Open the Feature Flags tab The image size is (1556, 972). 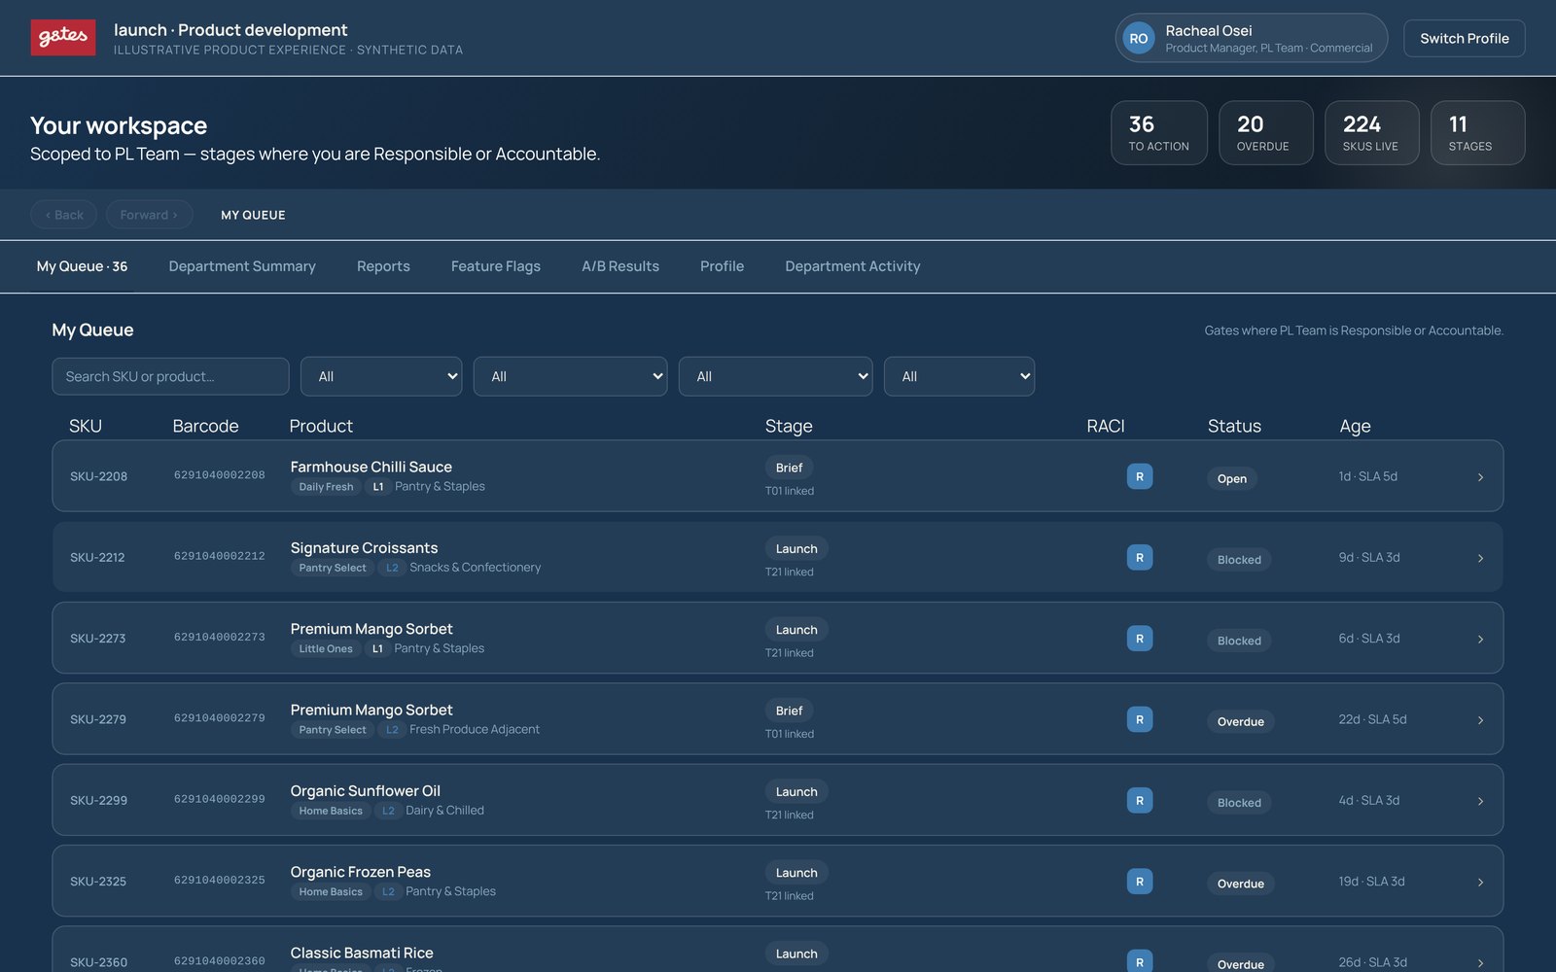pos(496,266)
